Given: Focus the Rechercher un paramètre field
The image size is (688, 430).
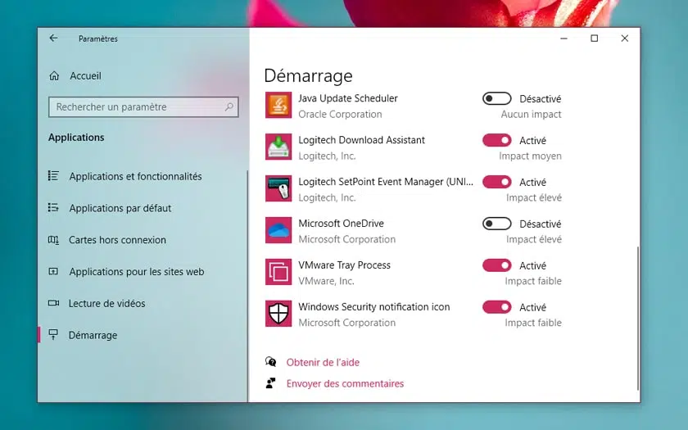Looking at the screenshot, I should (143, 107).
